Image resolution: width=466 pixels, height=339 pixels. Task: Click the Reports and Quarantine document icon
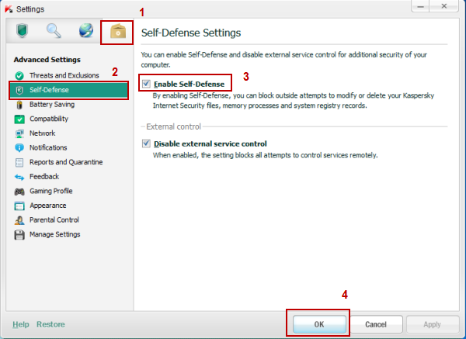(x=19, y=162)
